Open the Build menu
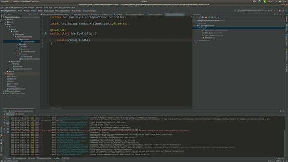Image resolution: width=288 pixels, height=162 pixels. (x=46, y=8)
